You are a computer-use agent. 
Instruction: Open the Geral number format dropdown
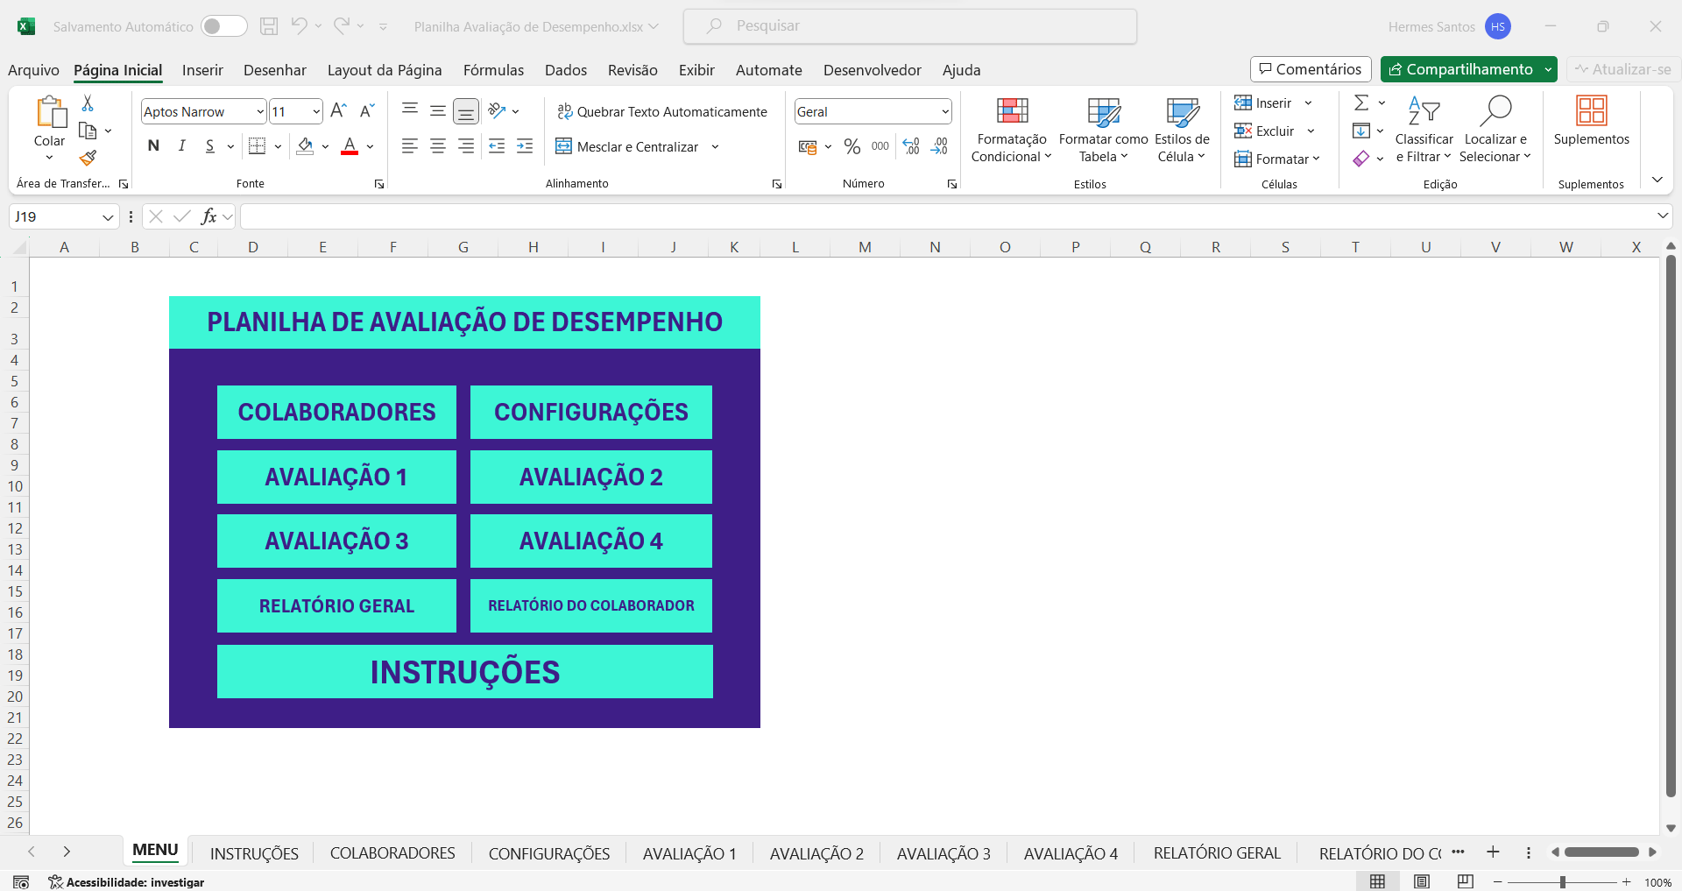point(945,111)
